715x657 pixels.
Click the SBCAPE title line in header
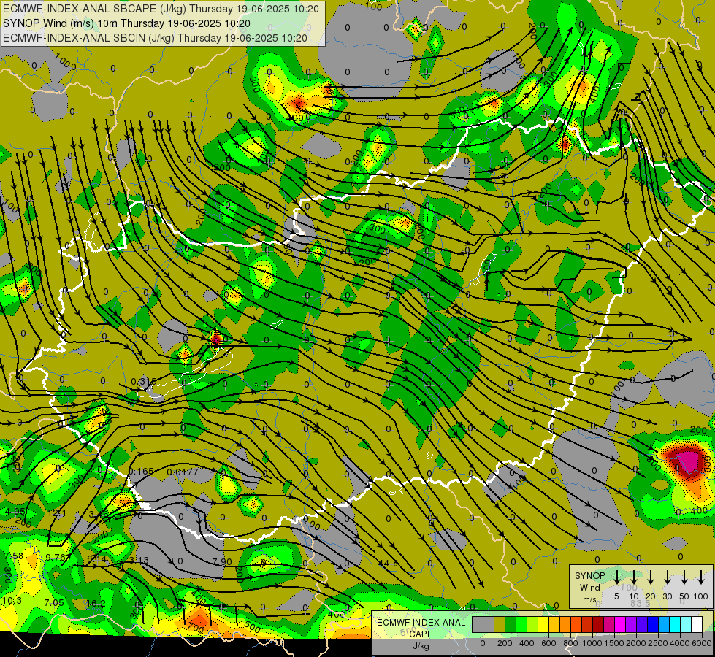(161, 9)
